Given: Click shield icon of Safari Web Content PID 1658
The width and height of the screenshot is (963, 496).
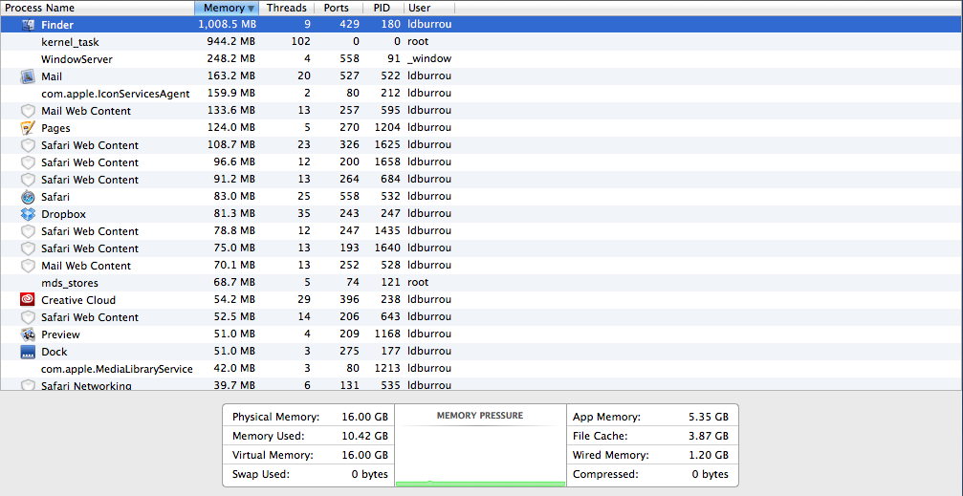Looking at the screenshot, I should coord(29,162).
